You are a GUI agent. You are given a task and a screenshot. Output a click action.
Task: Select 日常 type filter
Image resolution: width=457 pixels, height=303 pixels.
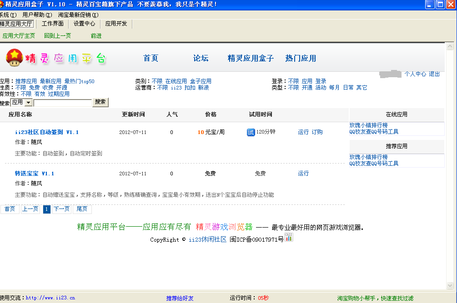point(348,88)
